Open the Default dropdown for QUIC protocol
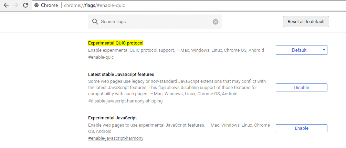346x148 pixels. pos(301,50)
